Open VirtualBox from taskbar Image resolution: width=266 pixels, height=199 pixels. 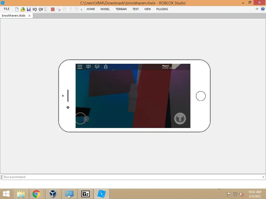(x=53, y=194)
